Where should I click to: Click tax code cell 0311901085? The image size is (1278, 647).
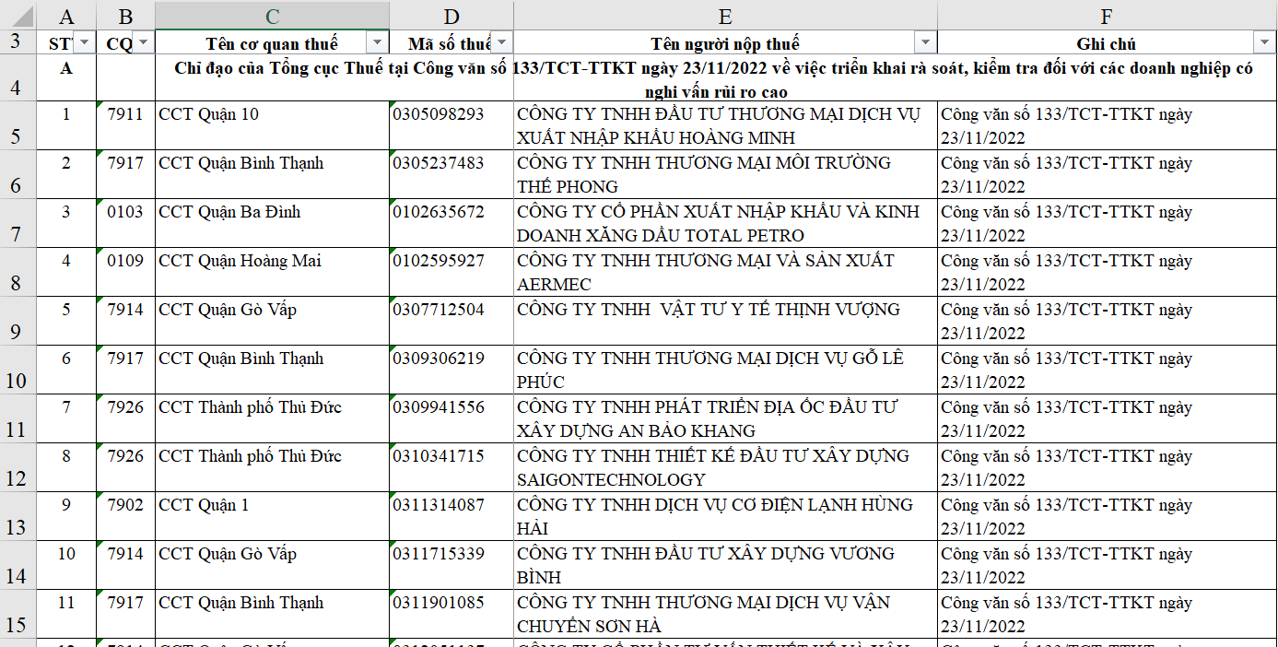pos(451,615)
